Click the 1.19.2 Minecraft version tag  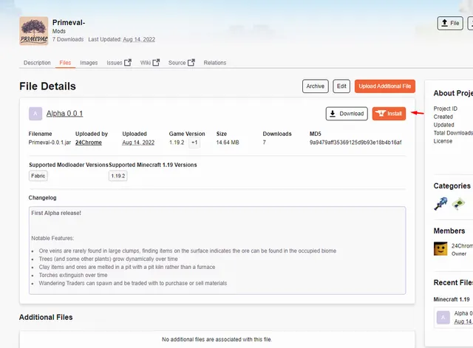click(118, 176)
